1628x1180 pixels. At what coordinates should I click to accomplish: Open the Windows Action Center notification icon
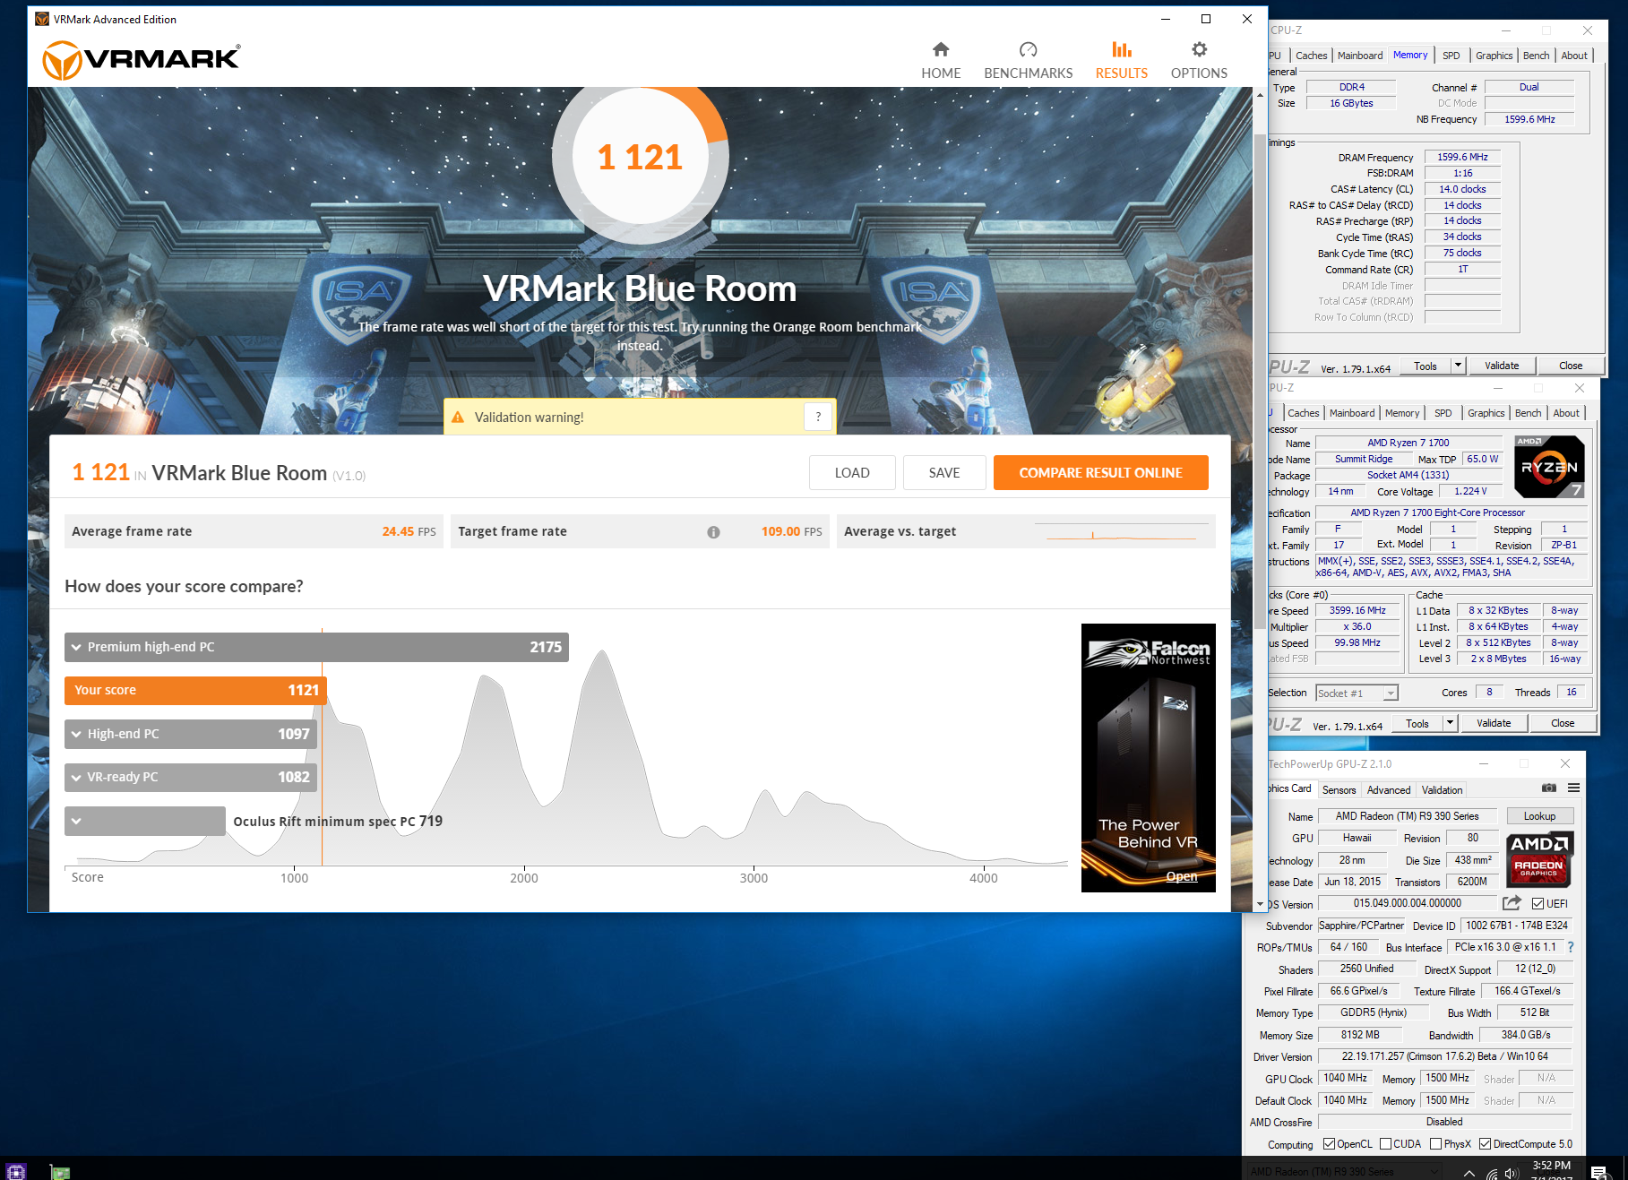click(x=1599, y=1173)
